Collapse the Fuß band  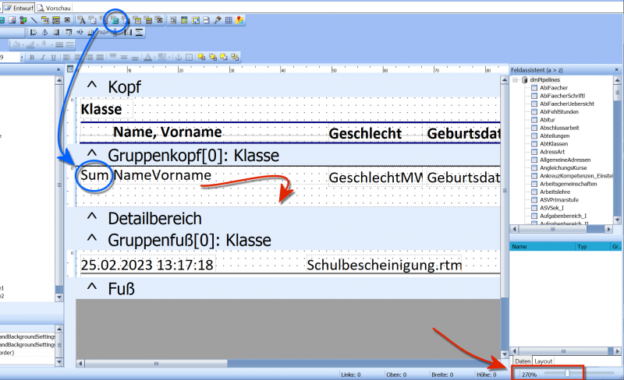pyautogui.click(x=92, y=287)
